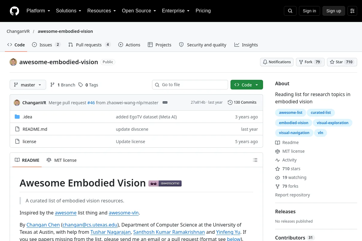Star the repository with Star button
Viewport: 362px width, 241px height.
342,62
